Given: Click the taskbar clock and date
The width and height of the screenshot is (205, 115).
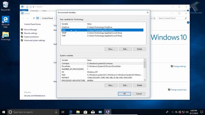Looking at the screenshot, I should [194, 112].
